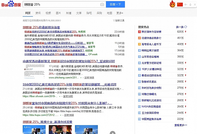This screenshot has width=197, height=134.
Task: Open first video thumbnail in video row
Action: point(34,129)
